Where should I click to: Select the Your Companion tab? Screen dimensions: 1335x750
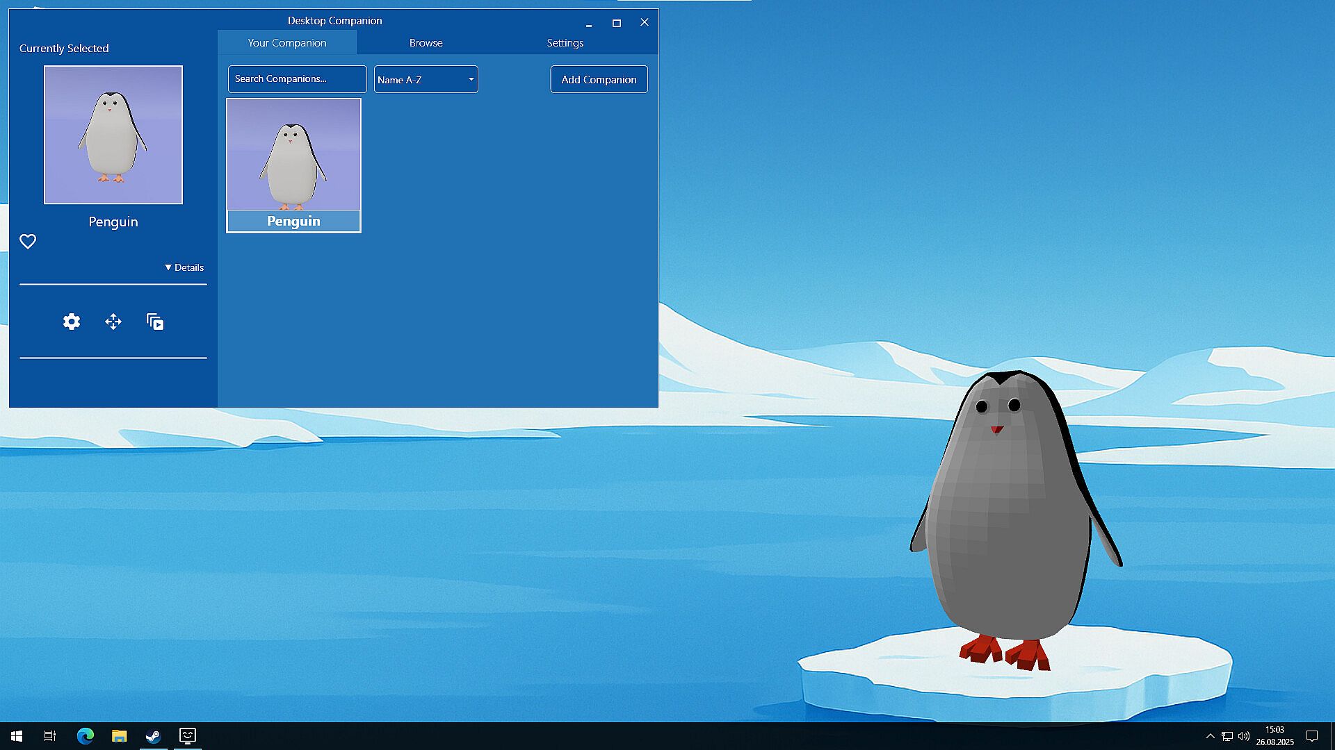click(x=286, y=42)
